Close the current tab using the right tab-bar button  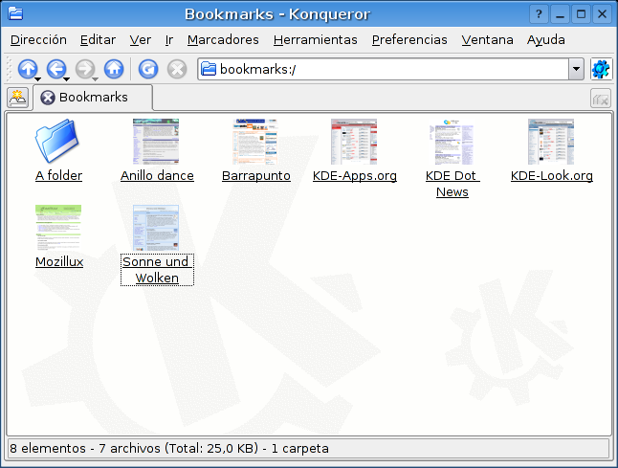point(600,99)
